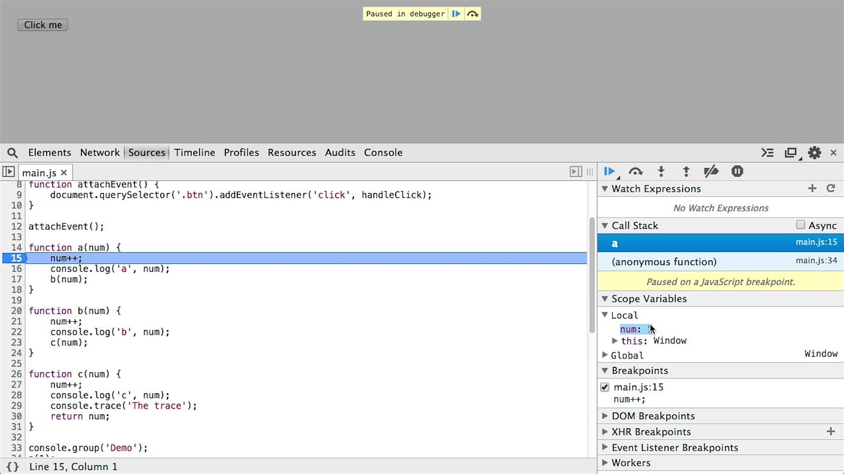The image size is (844, 474).
Task: Collapse the Breakpoints section
Action: [605, 371]
